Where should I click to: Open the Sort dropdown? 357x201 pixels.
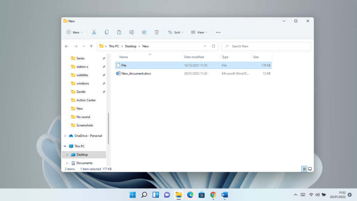(176, 32)
